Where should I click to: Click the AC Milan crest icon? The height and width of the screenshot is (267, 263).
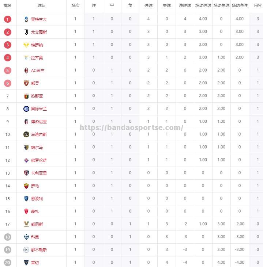point(26,70)
